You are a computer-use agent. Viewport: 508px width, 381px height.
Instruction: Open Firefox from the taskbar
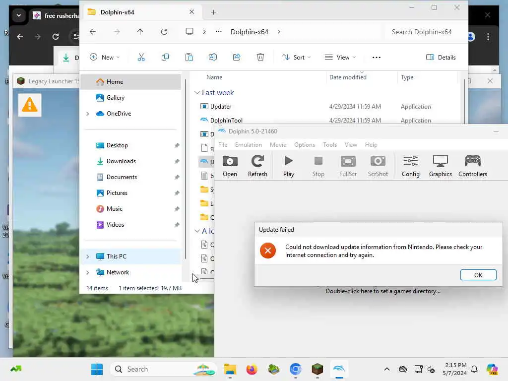click(252, 369)
